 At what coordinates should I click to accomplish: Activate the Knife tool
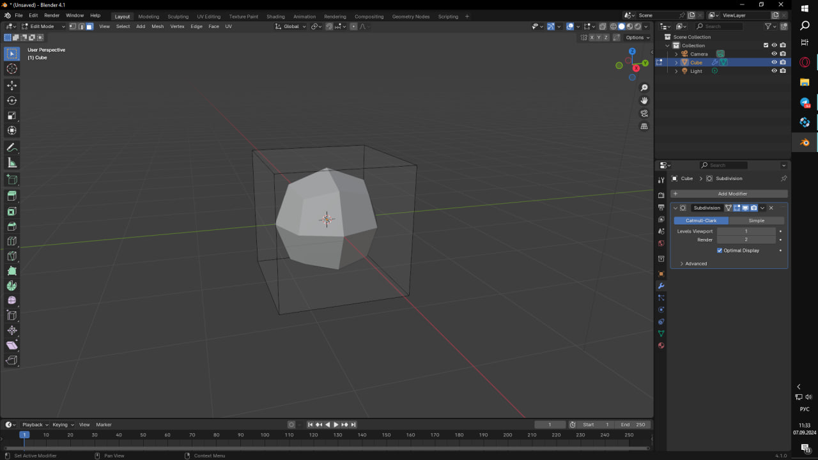[12, 256]
